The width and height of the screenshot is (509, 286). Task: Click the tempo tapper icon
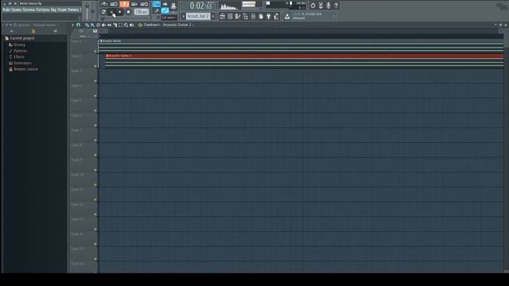coord(277,16)
